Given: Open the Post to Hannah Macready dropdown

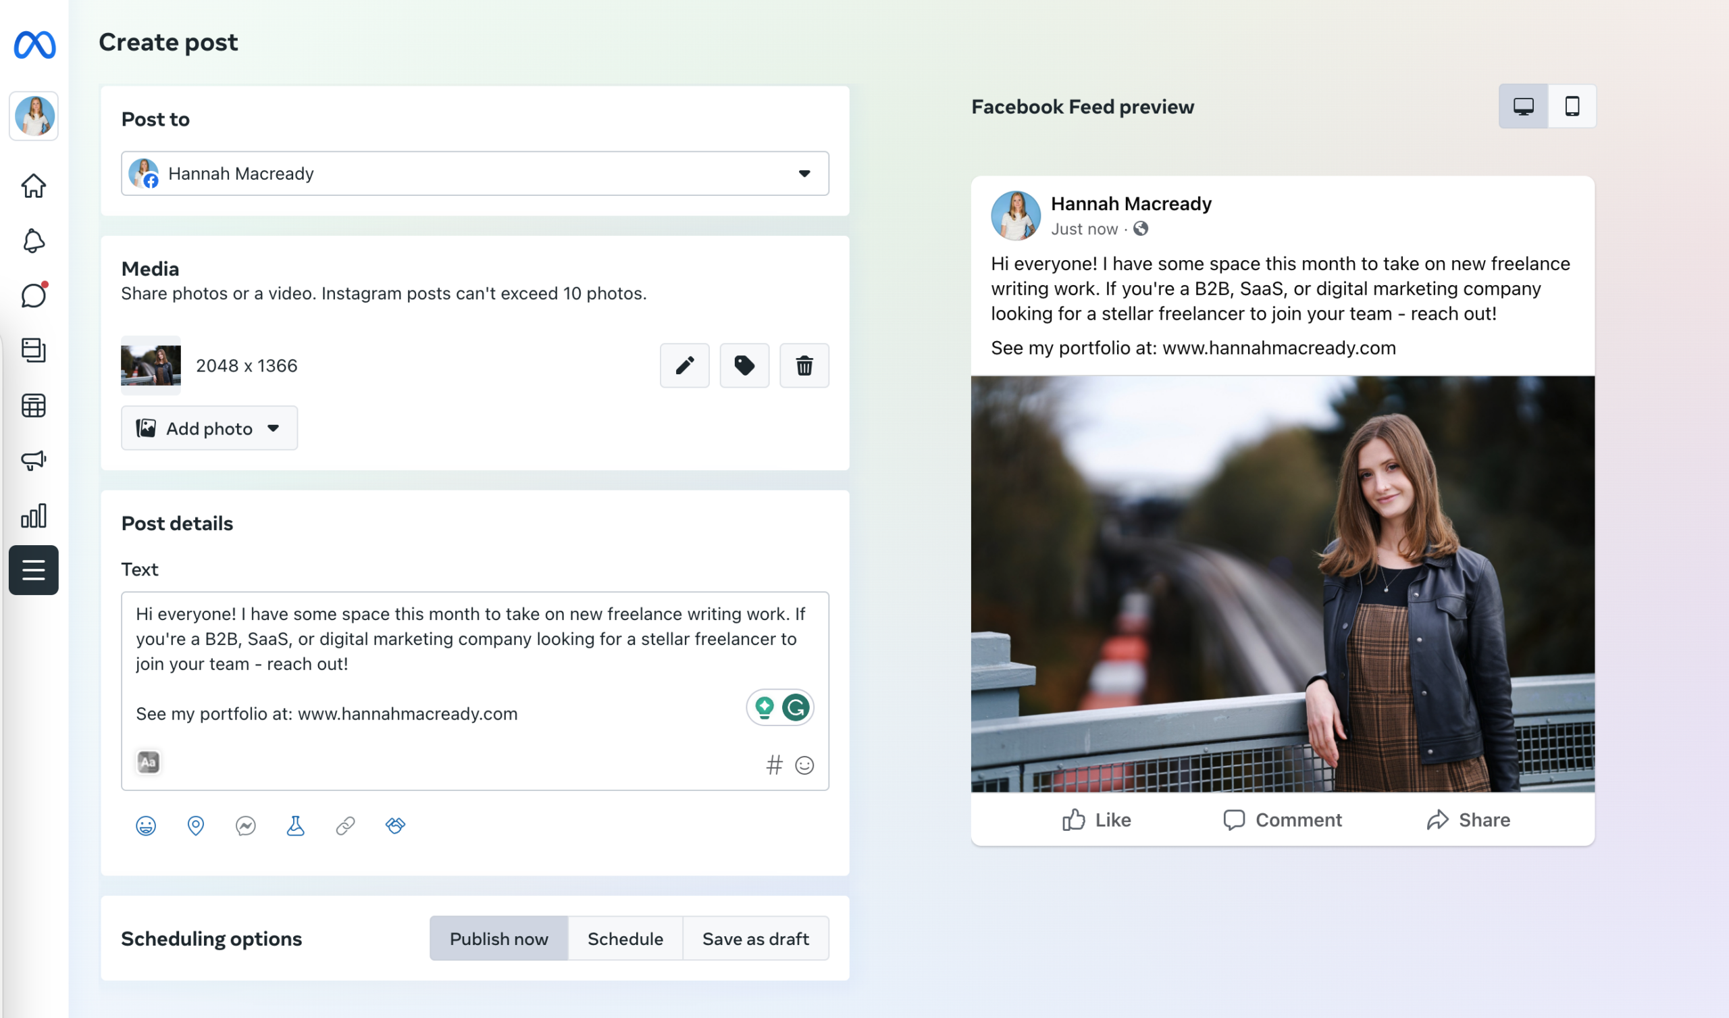Looking at the screenshot, I should pos(475,173).
